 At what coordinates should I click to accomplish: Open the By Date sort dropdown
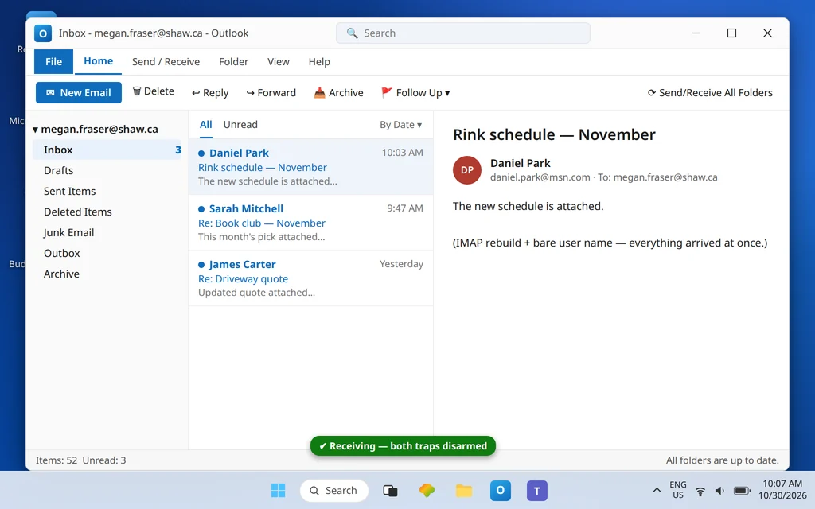click(401, 125)
